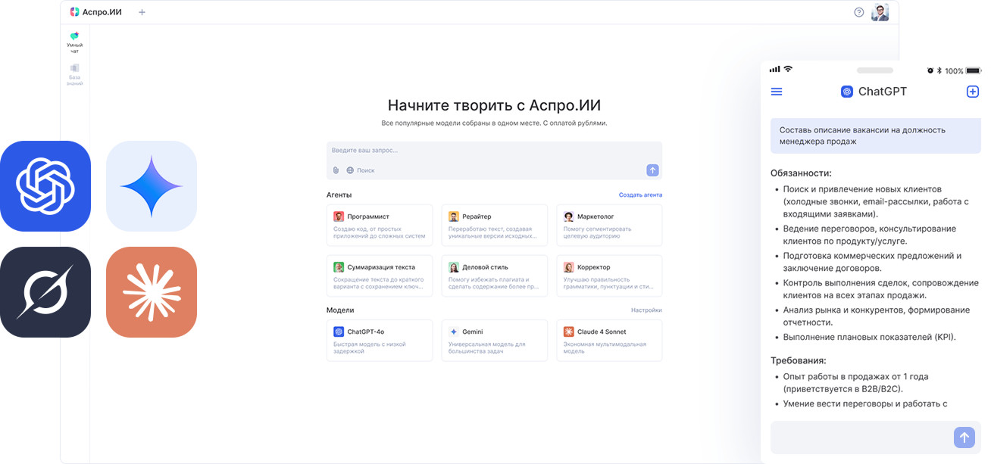Click the mobile Wi-Fi status icon
Screen dimensions: 991x464
point(788,69)
